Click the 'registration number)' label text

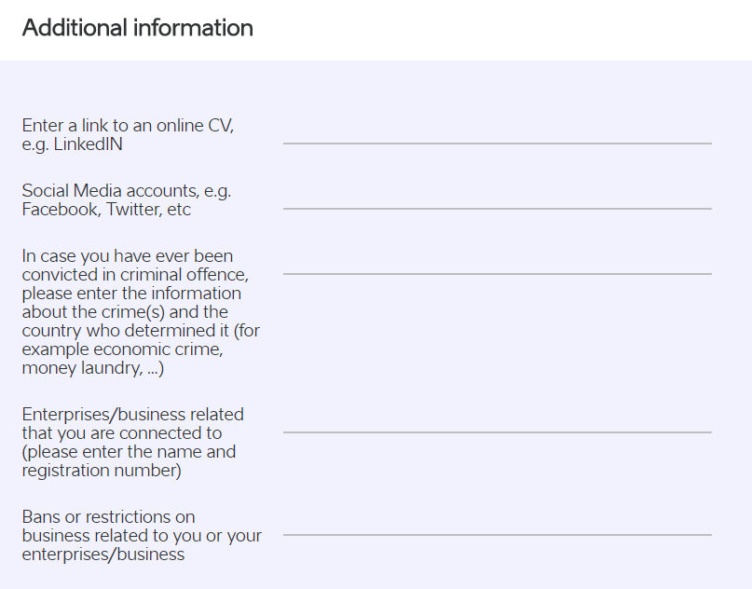(102, 471)
